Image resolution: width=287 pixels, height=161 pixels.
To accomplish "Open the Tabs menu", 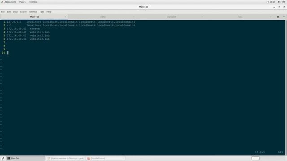I will [42, 12].
